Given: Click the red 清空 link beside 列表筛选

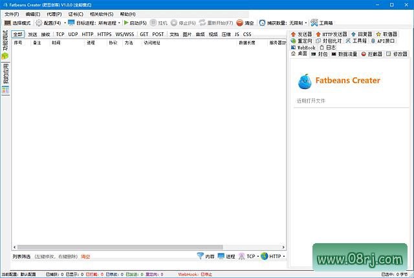Looking at the screenshot, I should pyautogui.click(x=85, y=257).
